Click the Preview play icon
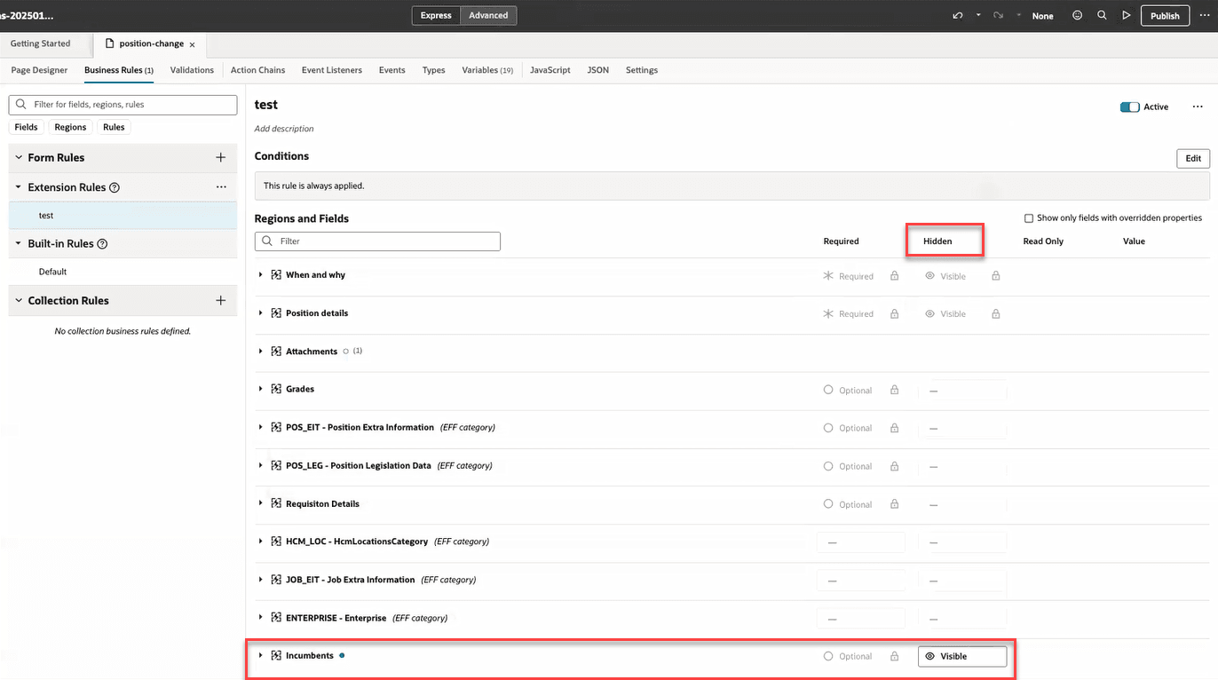 coord(1127,15)
